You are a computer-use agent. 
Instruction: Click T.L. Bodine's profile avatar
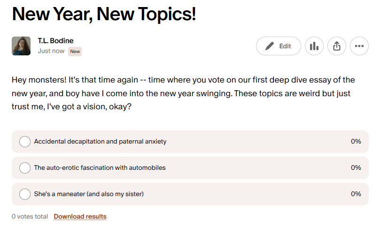pos(21,46)
